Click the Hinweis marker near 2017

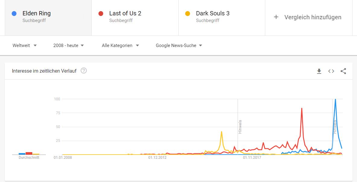pos(240,127)
